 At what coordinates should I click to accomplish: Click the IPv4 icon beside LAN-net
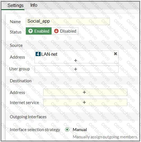pyautogui.click(x=38, y=54)
